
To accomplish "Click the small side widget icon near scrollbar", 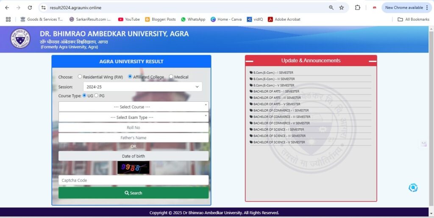I will pos(424,144).
